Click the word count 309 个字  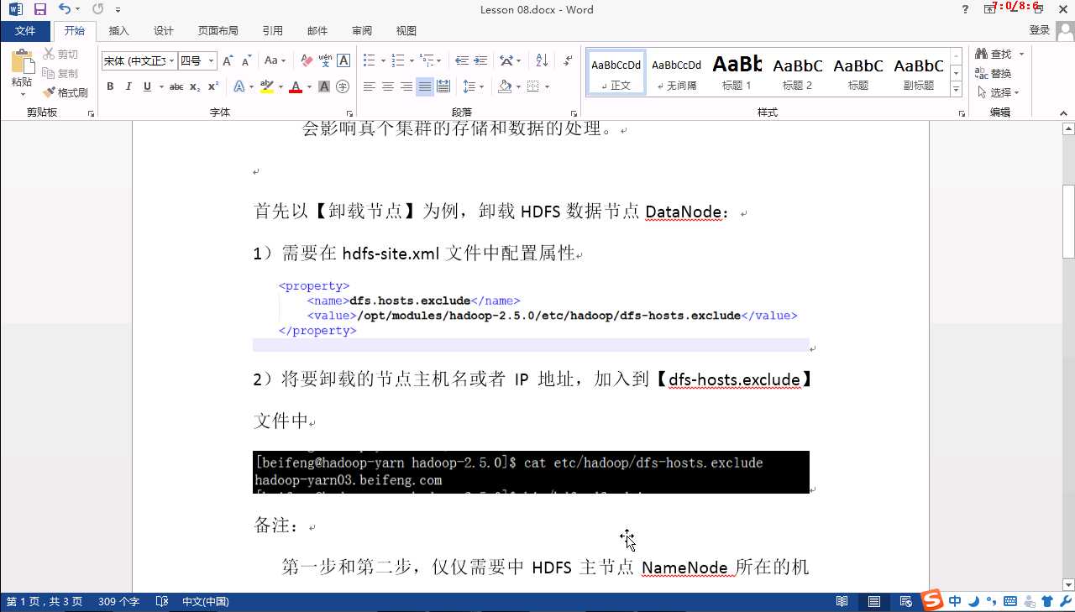(118, 601)
